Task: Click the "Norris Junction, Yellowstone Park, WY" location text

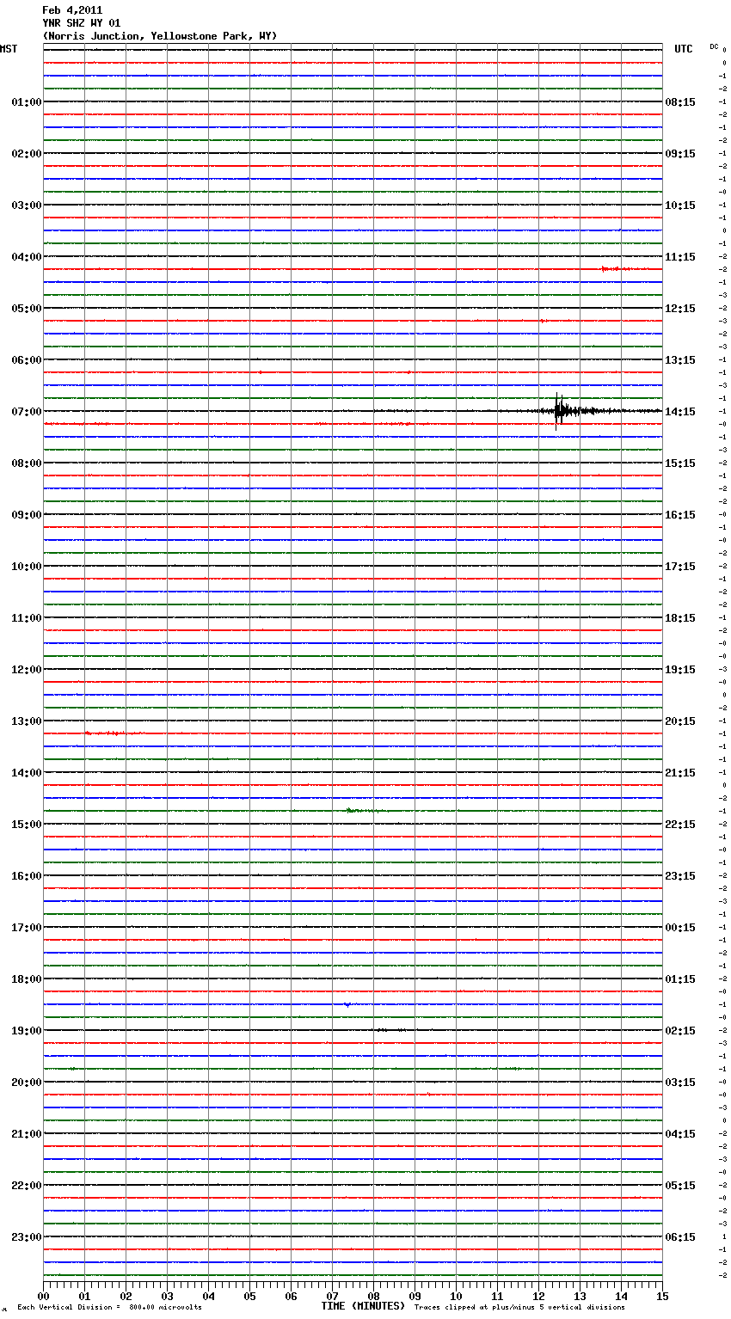Action: coord(160,36)
